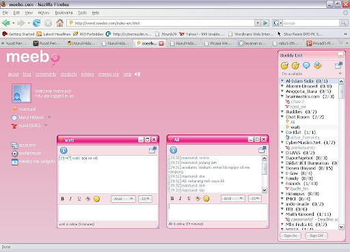Open Arial font dropdown in wati chat
This screenshot has height=252, width=350.
tap(123, 199)
